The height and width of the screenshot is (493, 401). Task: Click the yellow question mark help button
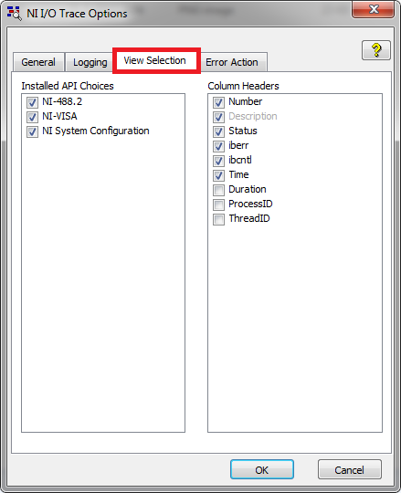[376, 50]
